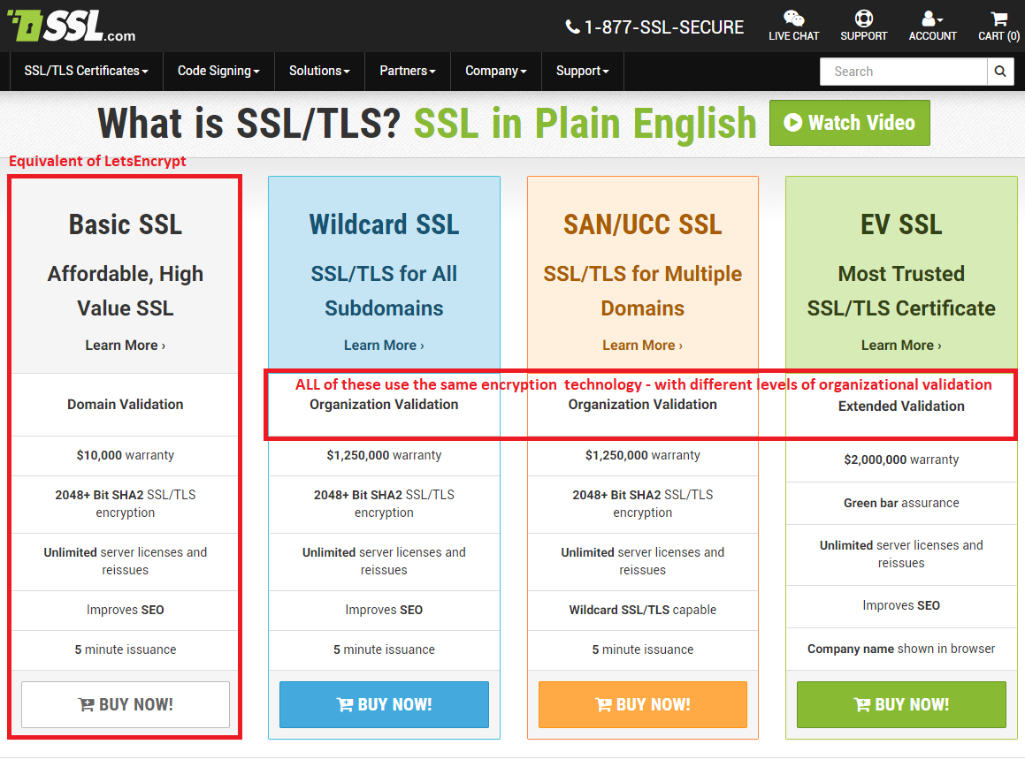
Task: Expand the Company dropdown menu
Action: [x=495, y=71]
